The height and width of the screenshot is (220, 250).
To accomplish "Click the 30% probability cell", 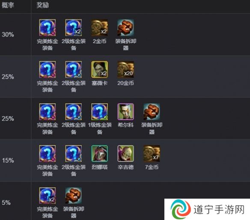I will [x=8, y=35].
